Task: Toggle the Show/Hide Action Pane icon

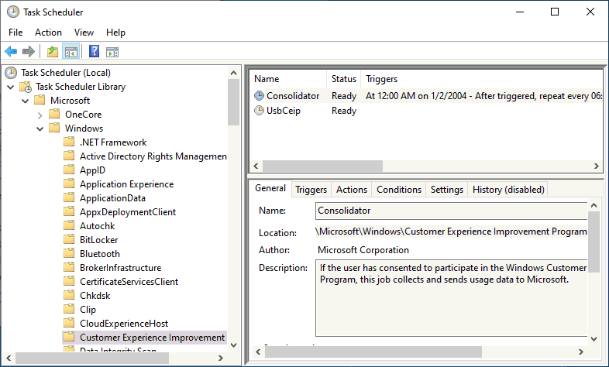Action: point(112,52)
